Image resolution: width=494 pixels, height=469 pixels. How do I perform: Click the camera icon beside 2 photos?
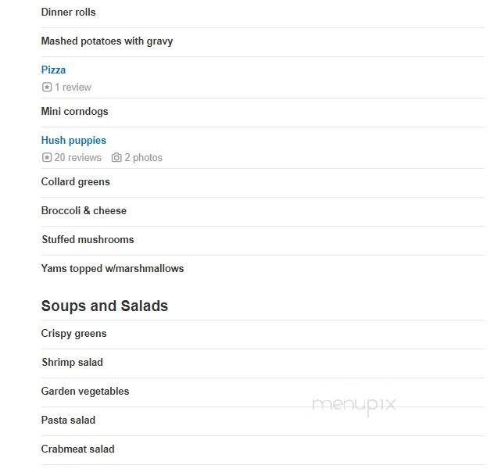click(116, 157)
